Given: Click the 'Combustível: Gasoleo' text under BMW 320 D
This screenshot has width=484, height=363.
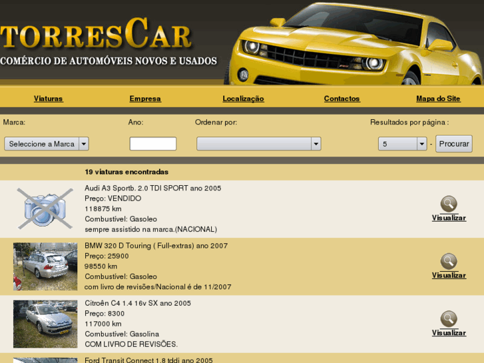Looking at the screenshot, I should point(121,276).
